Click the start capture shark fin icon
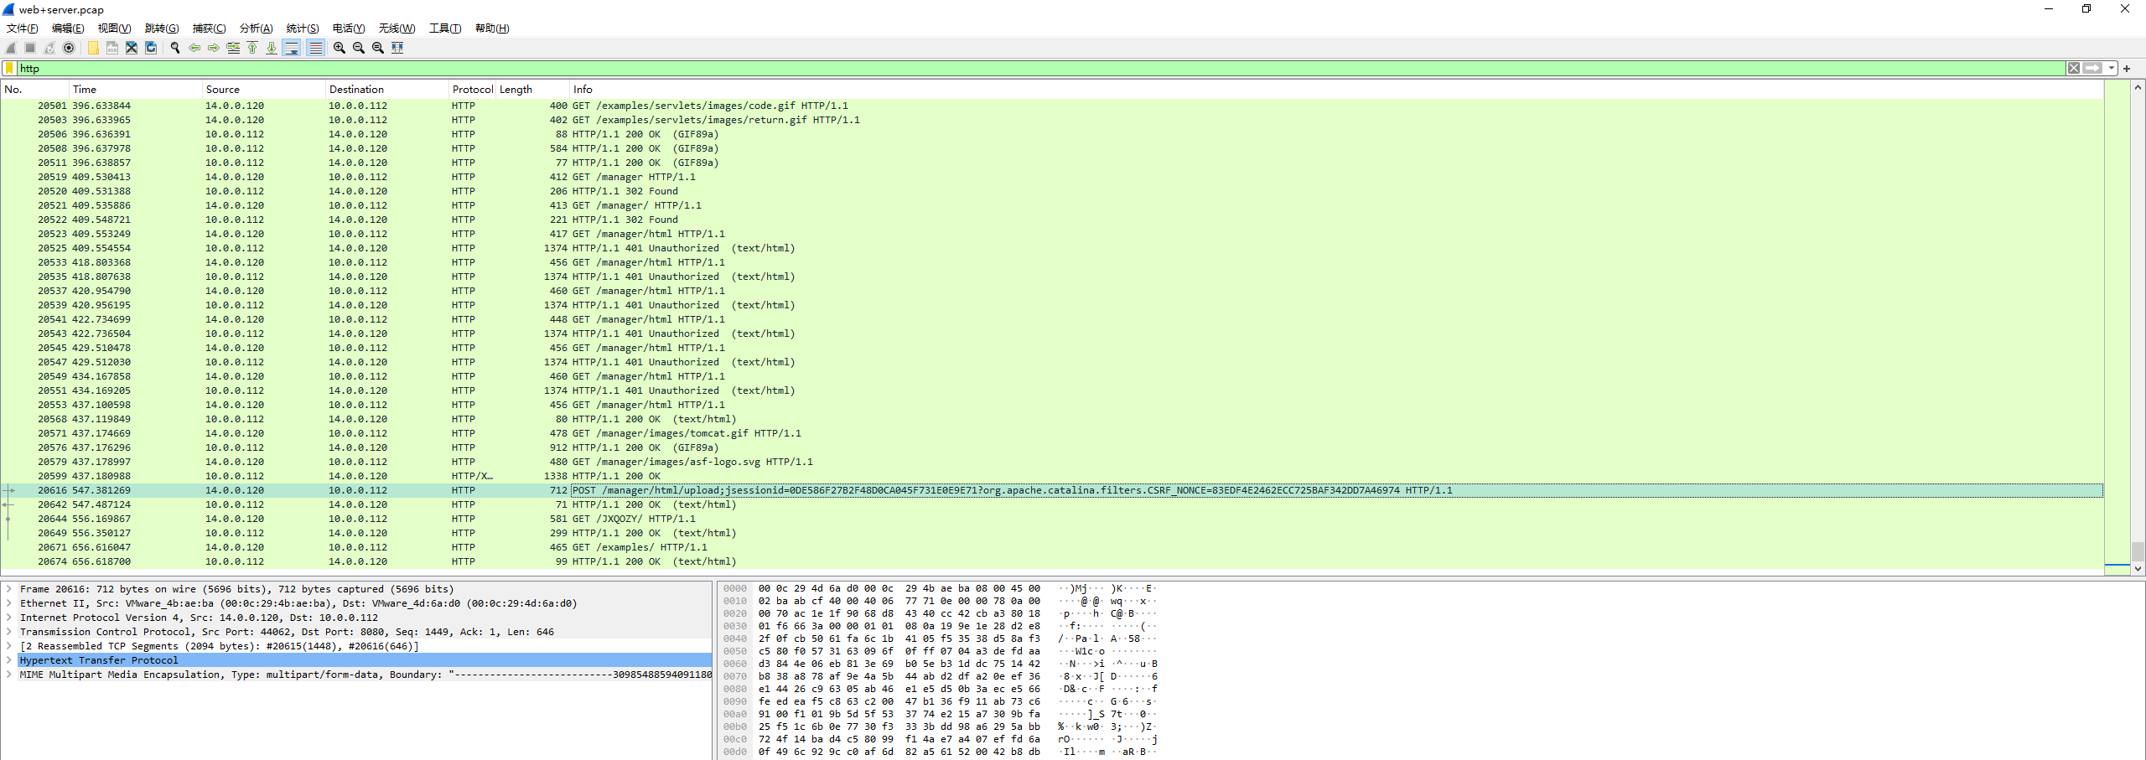The image size is (2146, 760). pyautogui.click(x=11, y=48)
